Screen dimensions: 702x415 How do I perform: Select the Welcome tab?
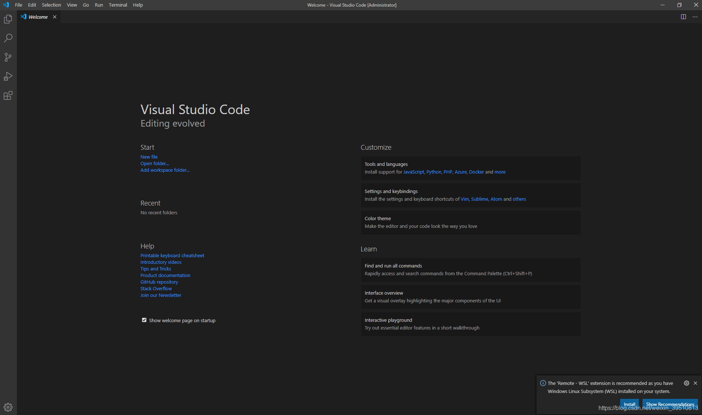tap(38, 17)
